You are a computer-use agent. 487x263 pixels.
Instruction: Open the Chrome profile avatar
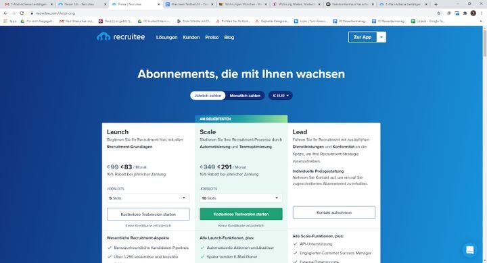[473, 13]
